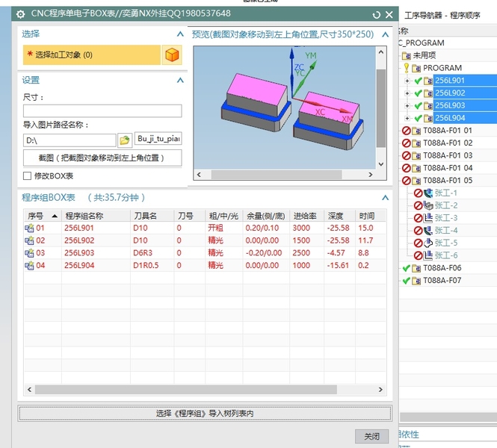Click the preview vertical scrollbar thumb

point(381,108)
